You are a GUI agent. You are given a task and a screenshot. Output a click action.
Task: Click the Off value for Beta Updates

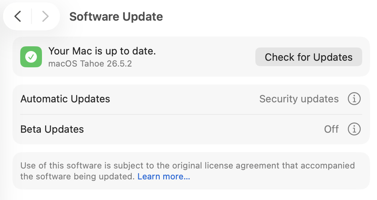(331, 129)
